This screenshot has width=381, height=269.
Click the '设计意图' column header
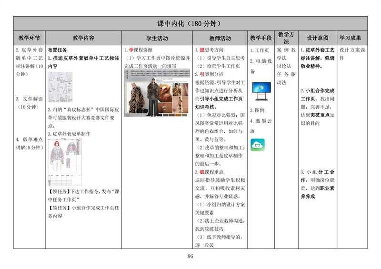[x=317, y=38]
